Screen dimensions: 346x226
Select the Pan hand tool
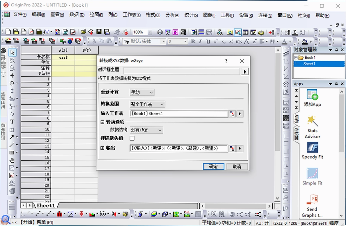coord(12,160)
